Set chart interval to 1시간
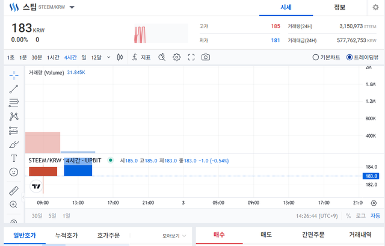 point(53,58)
